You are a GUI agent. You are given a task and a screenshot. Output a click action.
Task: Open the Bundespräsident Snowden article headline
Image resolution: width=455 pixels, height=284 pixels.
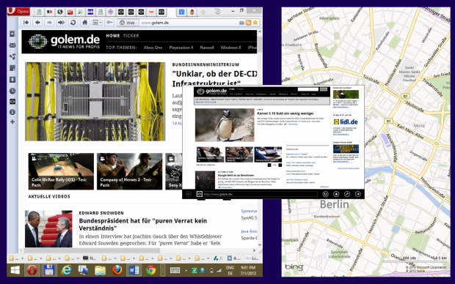[x=143, y=225]
